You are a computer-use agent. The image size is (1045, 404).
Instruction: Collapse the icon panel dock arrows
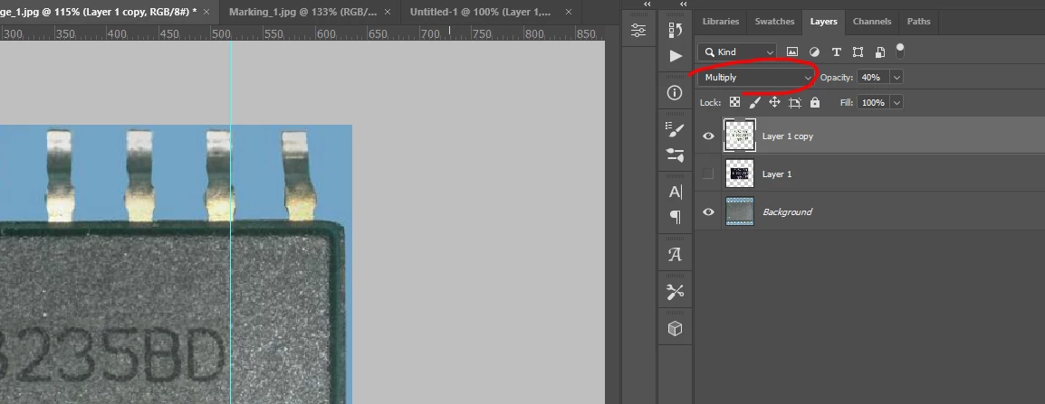pos(683,5)
